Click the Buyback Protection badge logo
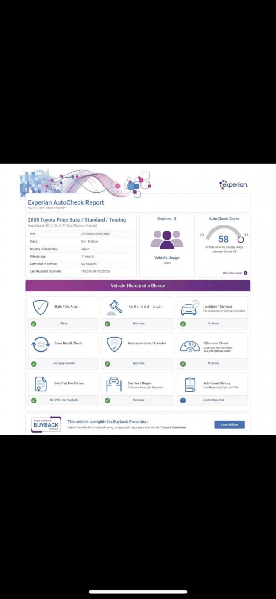Image resolution: width=276 pixels, height=599 pixels. click(x=46, y=424)
